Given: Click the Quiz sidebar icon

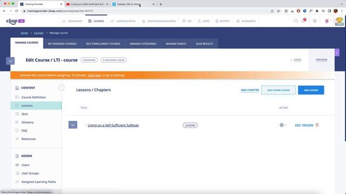Looking at the screenshot, I should click(x=17, y=114).
